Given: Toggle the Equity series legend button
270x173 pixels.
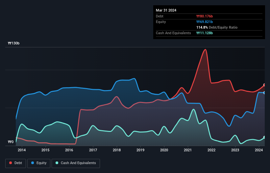Looking at the screenshot, I should (39, 163).
